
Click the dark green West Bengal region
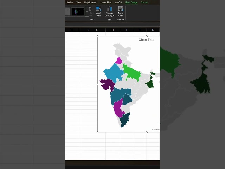click(150, 83)
